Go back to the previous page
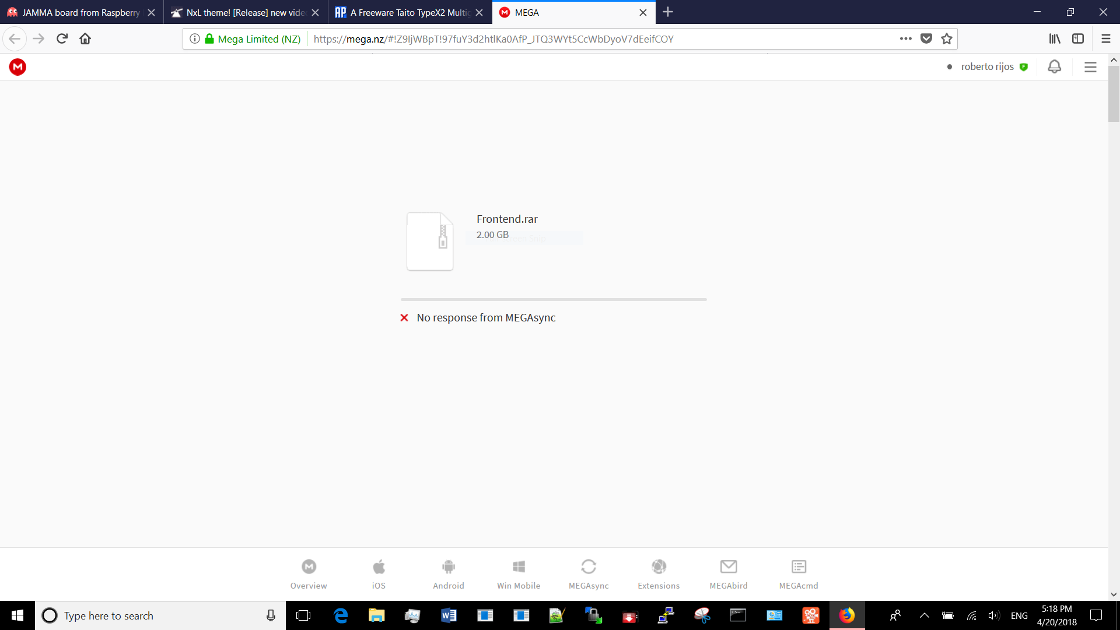Viewport: 1120px width, 630px height. tap(15, 38)
